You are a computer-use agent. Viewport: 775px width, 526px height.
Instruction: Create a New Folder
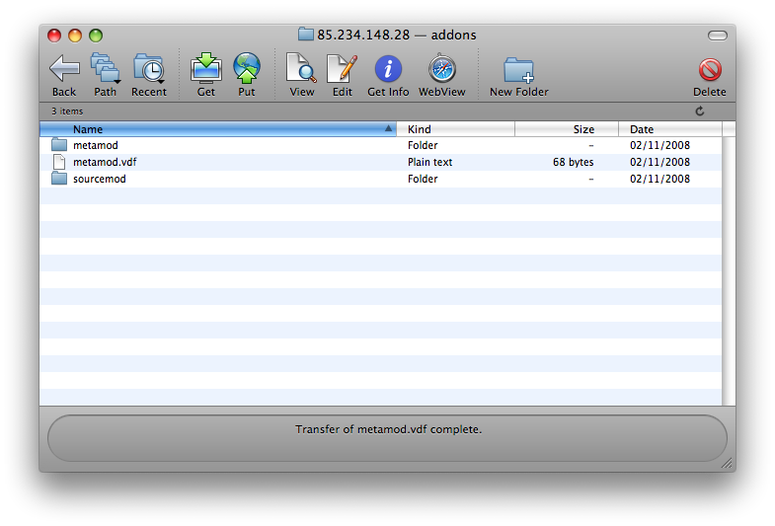[x=519, y=70]
